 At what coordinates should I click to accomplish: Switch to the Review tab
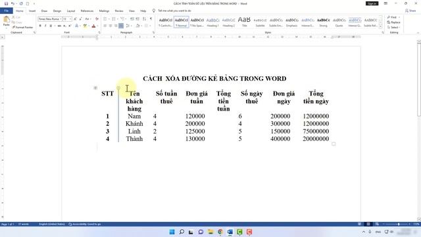tap(119, 11)
